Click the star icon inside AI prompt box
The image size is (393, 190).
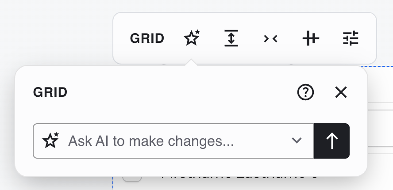tap(50, 141)
